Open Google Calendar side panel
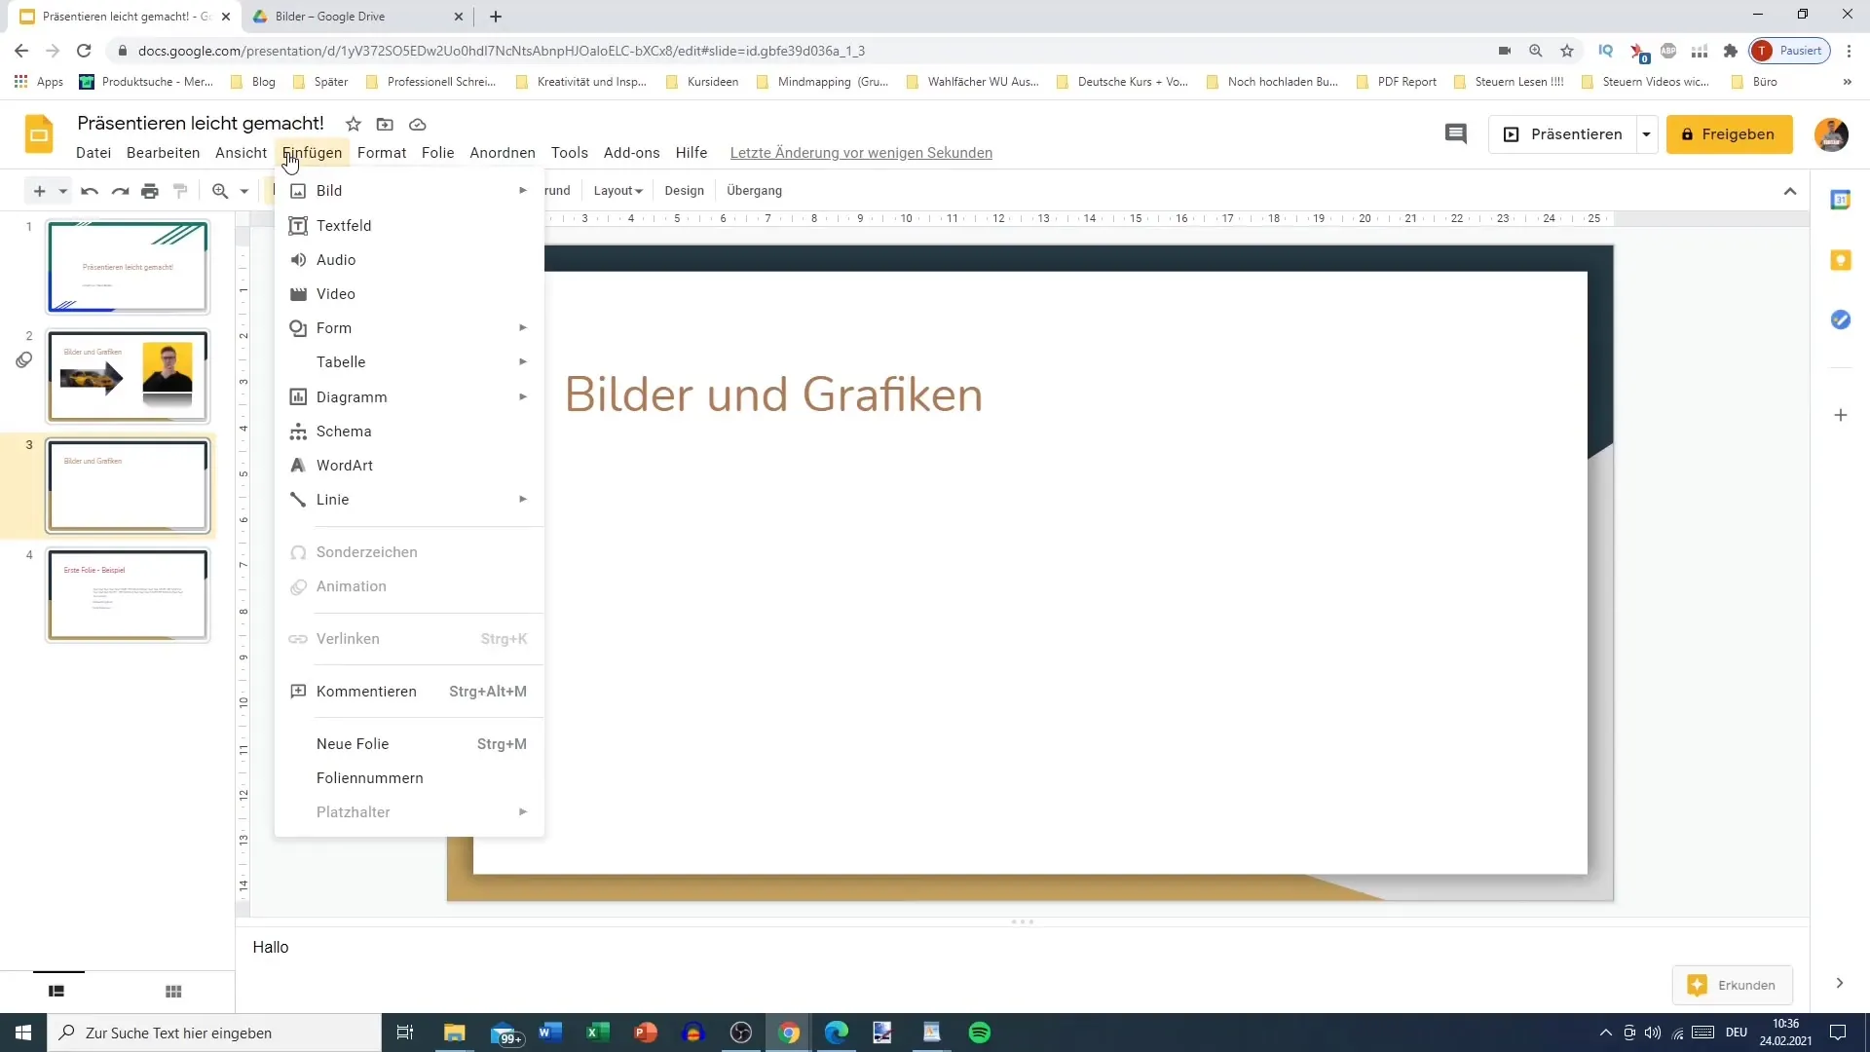 pos(1840,200)
